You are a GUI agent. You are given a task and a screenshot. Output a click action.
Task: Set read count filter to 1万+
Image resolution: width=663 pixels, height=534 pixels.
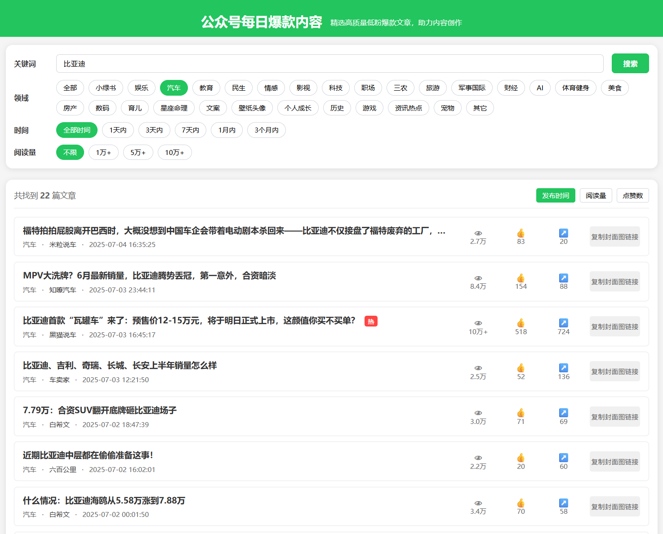(x=103, y=153)
